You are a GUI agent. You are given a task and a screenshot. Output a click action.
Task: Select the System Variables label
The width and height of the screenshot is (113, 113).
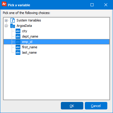point(29,20)
